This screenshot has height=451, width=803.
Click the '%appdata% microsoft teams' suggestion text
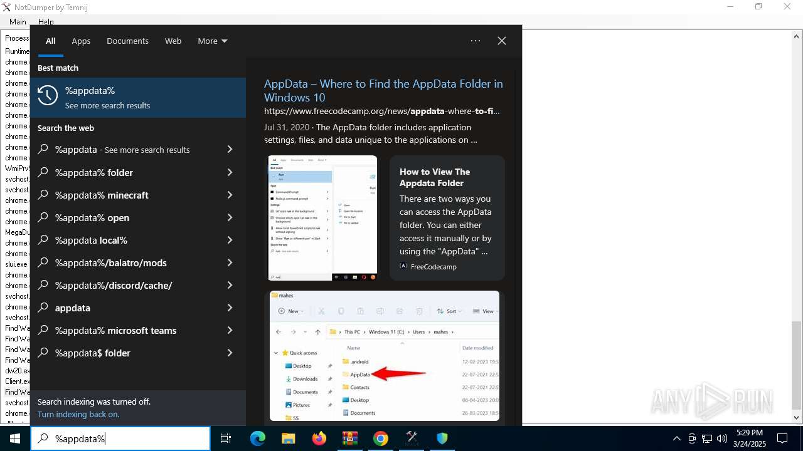tap(115, 330)
